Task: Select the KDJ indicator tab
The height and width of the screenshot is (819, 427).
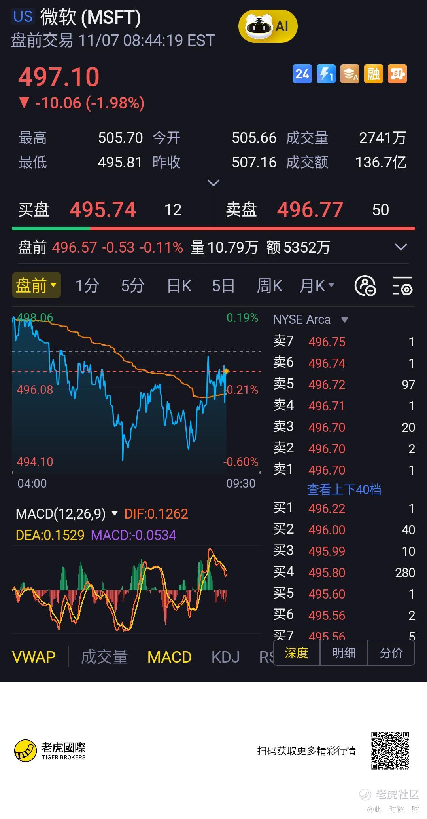Action: (x=225, y=657)
